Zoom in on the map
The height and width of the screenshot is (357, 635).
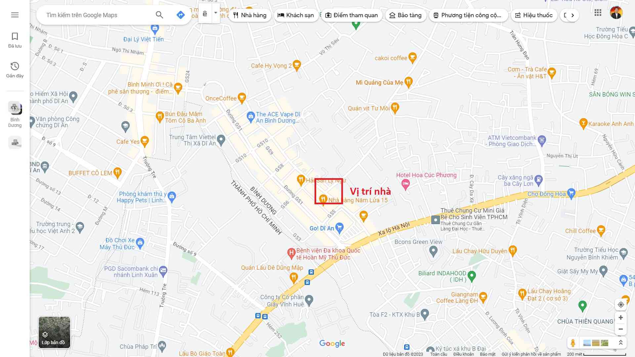tap(621, 318)
